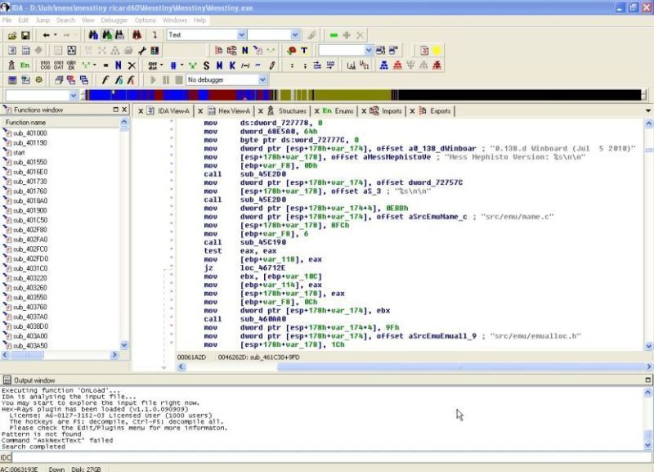Click the bold S string icon
Viewport: 654px width, 472px height.
pos(206,65)
